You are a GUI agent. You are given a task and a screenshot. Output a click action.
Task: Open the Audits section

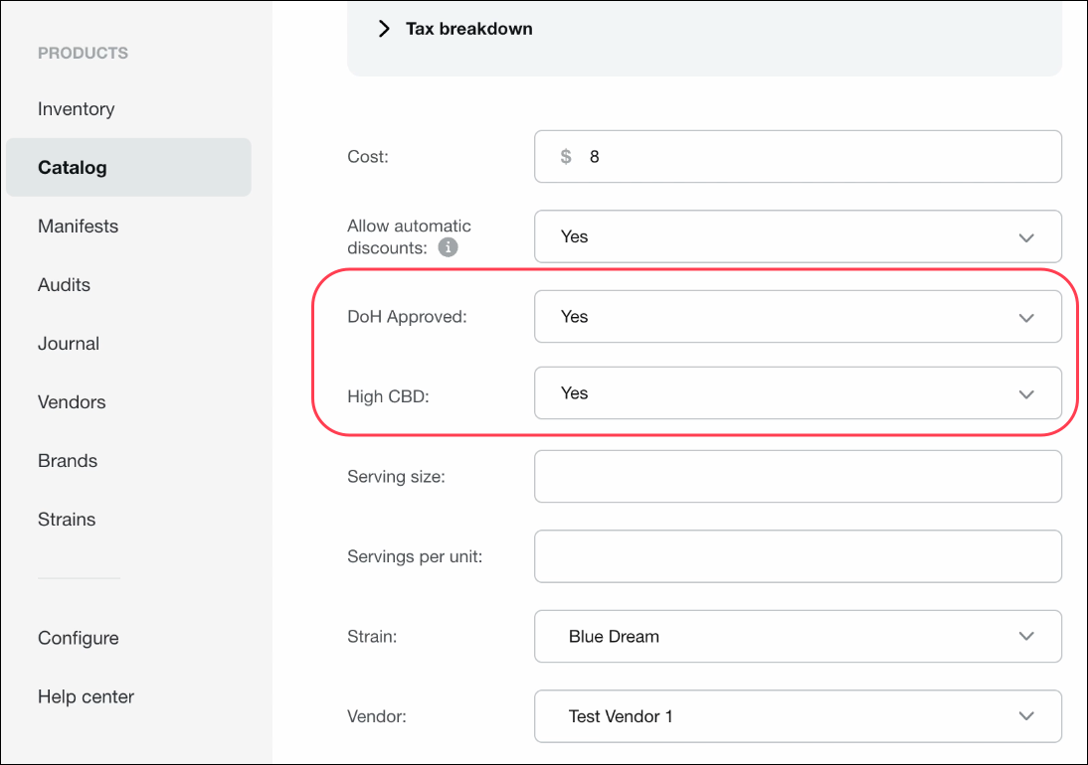64,285
